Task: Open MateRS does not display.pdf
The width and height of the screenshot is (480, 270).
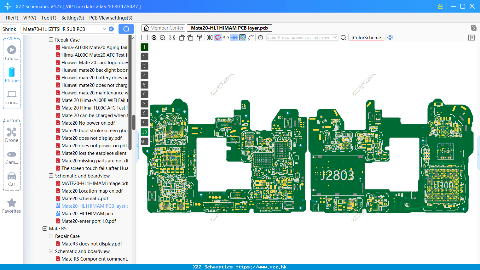Action: click(92, 244)
